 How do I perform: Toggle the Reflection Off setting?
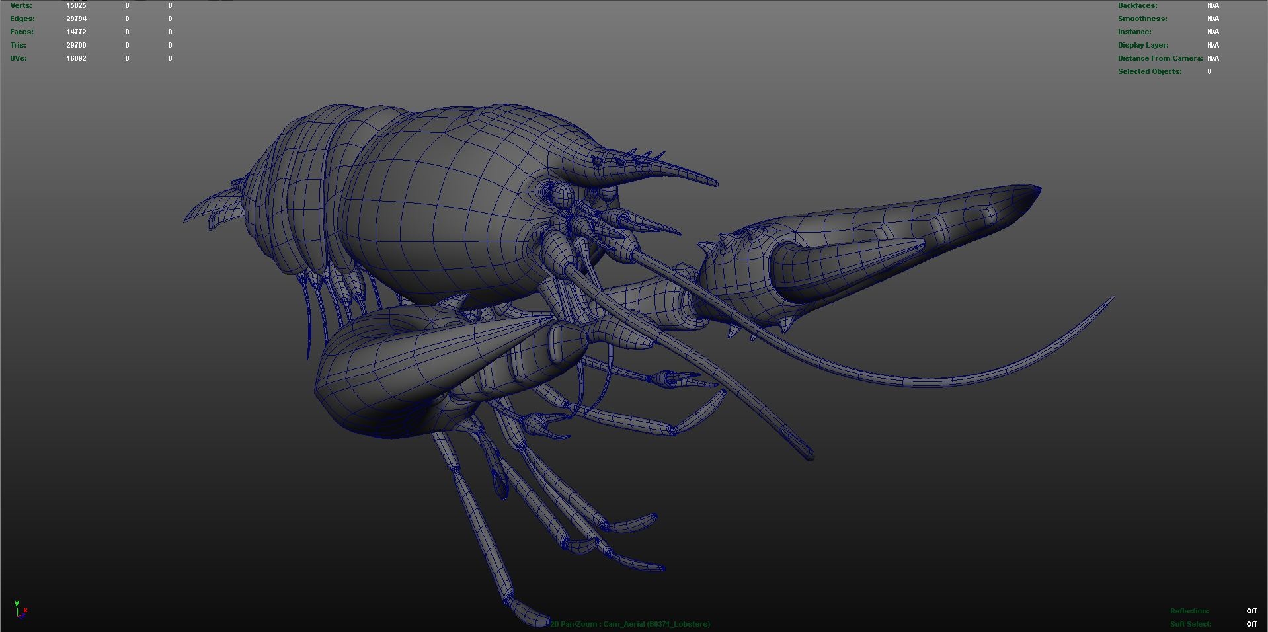point(1251,611)
